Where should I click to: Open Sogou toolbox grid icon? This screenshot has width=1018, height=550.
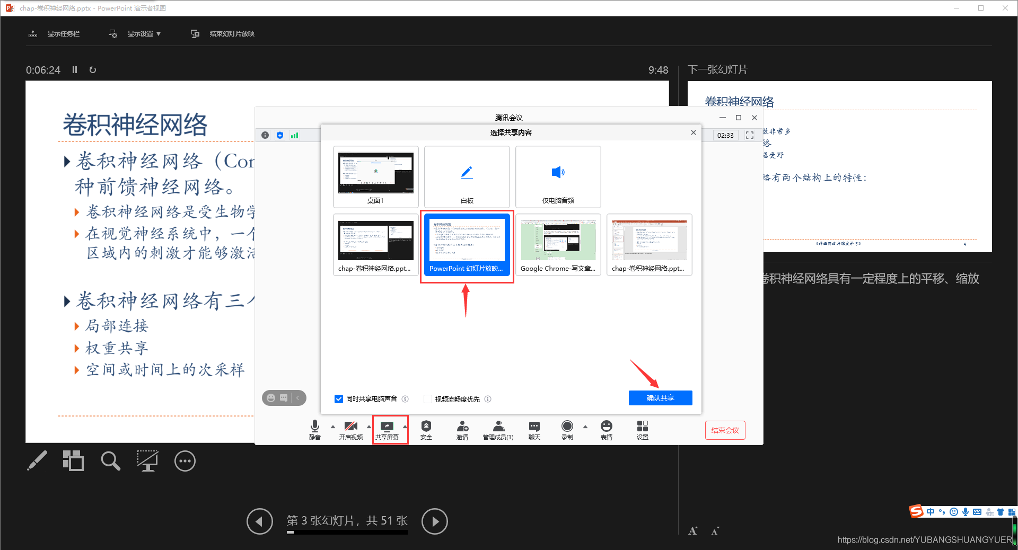pyautogui.click(x=1012, y=512)
